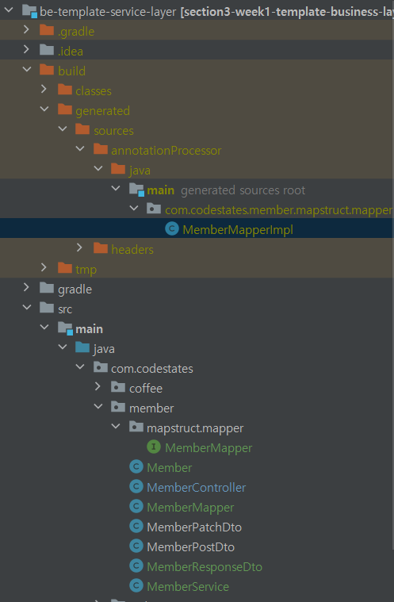Expand the .gradle folder

[26, 29]
